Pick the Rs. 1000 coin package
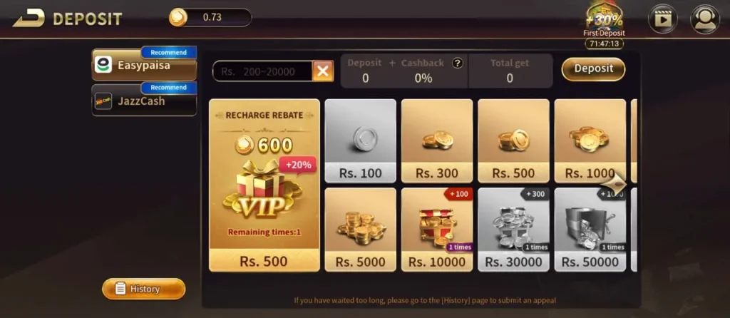Image resolution: width=730 pixels, height=318 pixels. pos(590,140)
